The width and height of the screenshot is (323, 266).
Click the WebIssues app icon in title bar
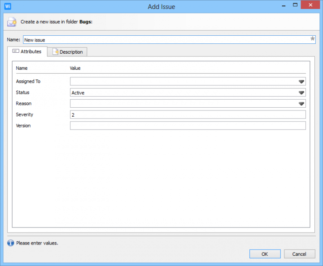tap(8, 6)
